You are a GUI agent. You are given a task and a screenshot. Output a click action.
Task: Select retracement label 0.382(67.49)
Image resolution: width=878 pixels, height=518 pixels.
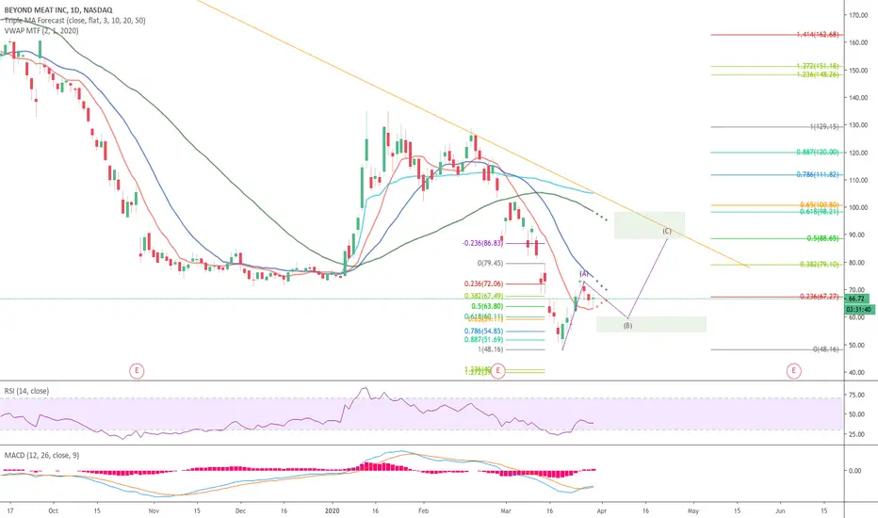tap(484, 297)
